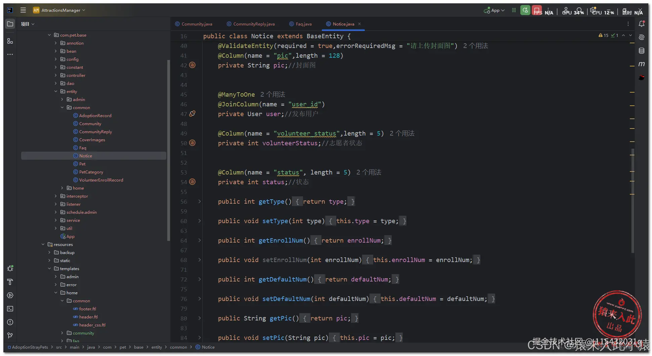Show more tool windows via ellipsis
Screen dimensions: 652x356
pyautogui.click(x=10, y=54)
